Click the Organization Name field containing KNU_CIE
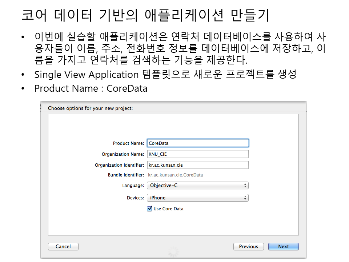 tap(198, 154)
